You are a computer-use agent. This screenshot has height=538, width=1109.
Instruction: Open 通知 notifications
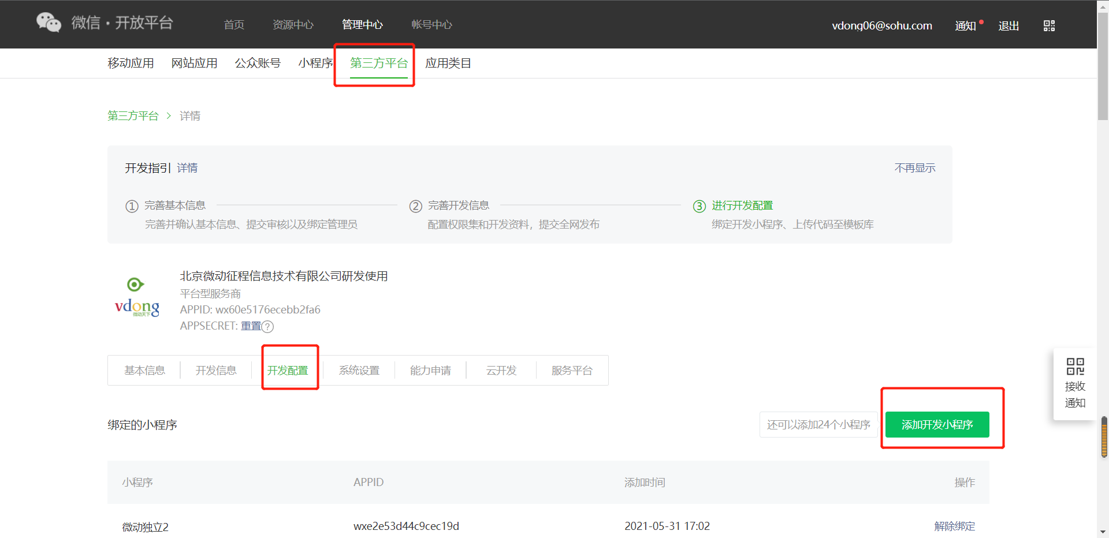(965, 26)
